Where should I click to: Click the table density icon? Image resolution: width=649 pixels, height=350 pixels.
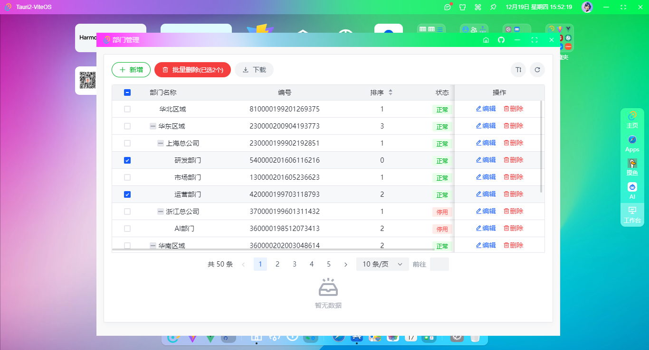click(518, 70)
